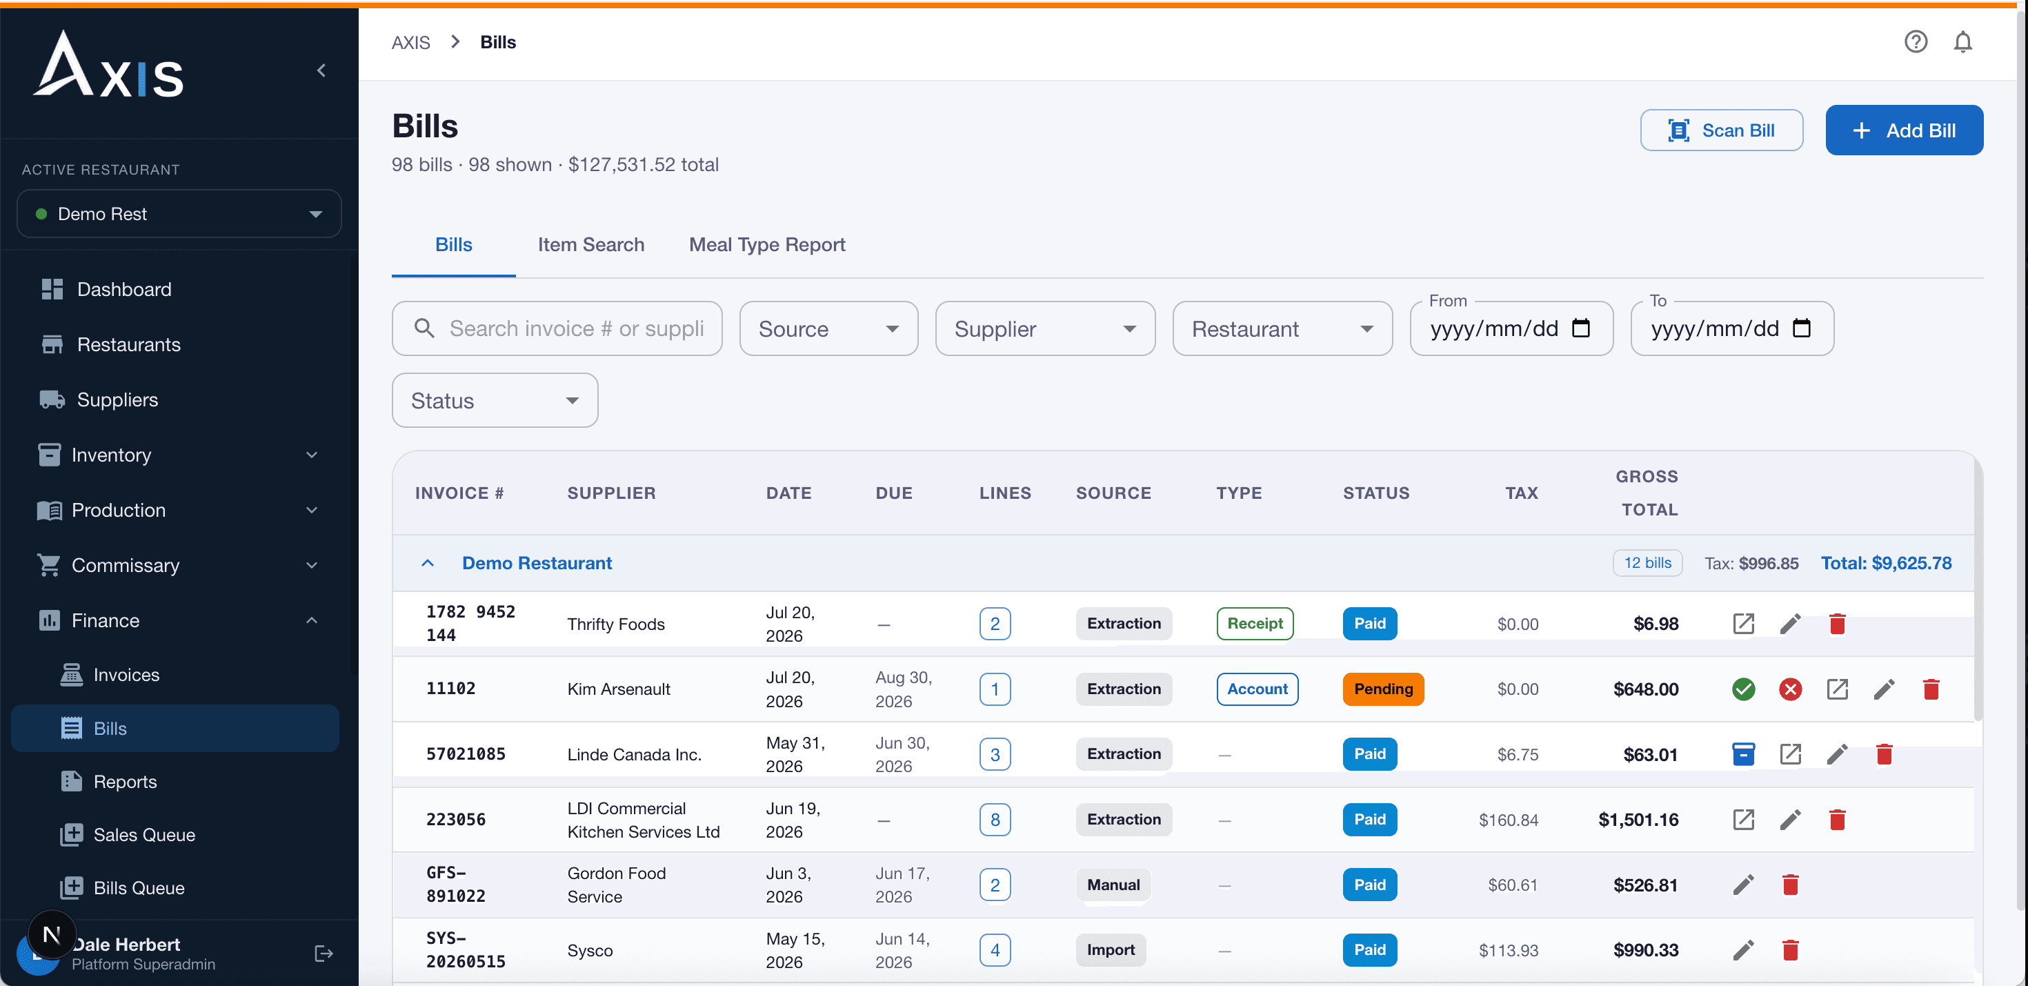Click the From date input field
The image size is (2028, 986).
click(1511, 328)
